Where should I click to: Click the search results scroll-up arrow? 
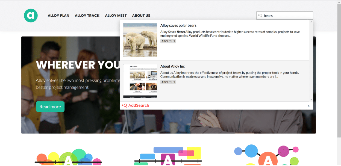(x=311, y=22)
